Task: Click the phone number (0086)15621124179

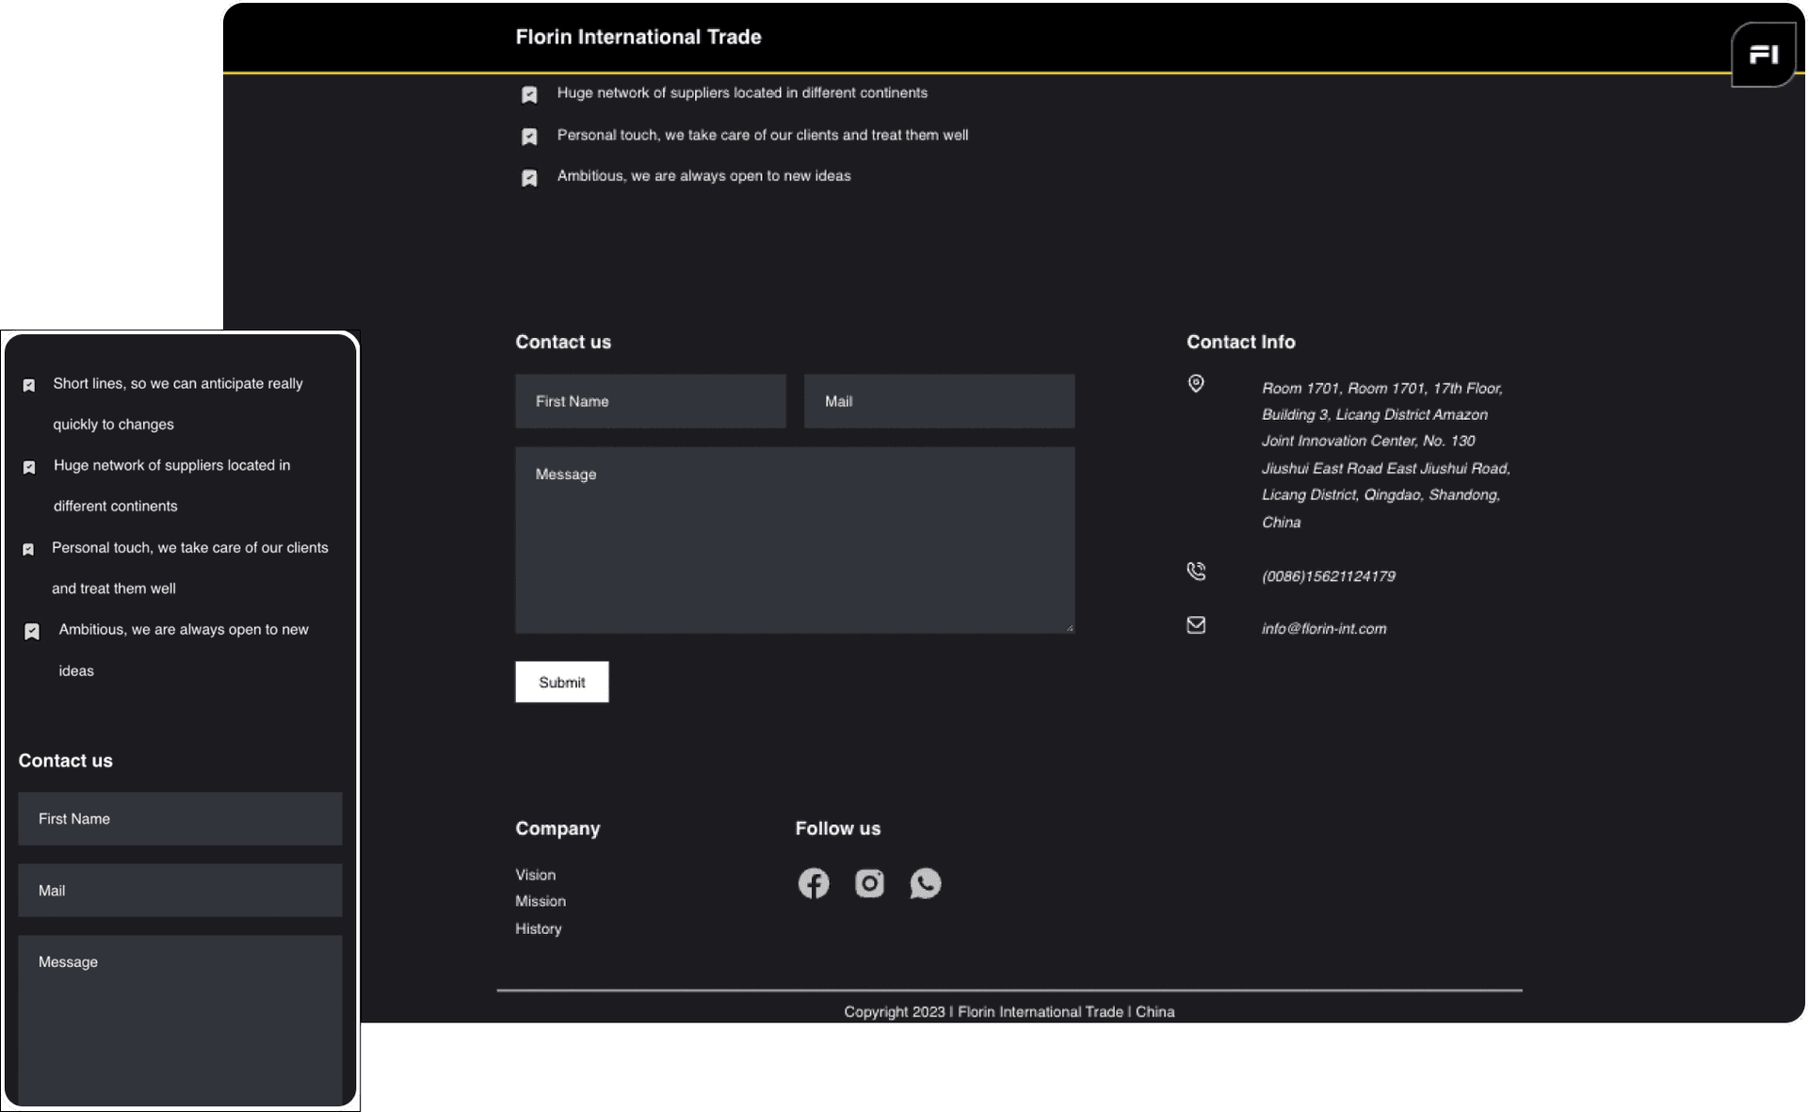Action: pos(1329,576)
